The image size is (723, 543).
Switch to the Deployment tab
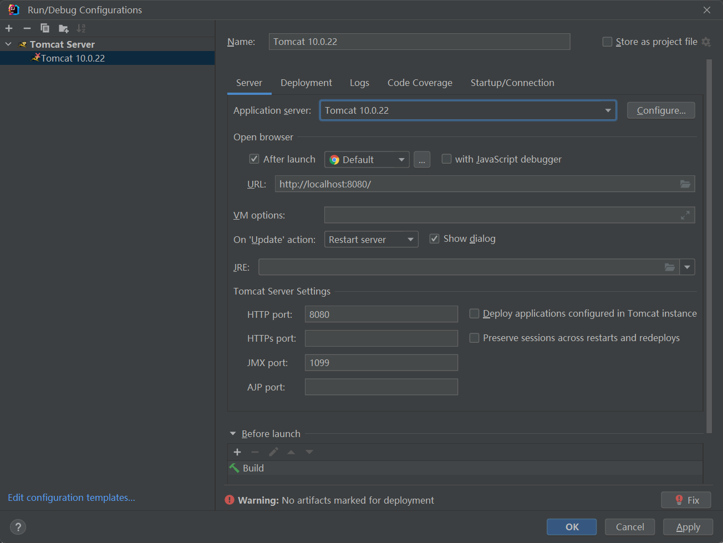[x=306, y=83]
